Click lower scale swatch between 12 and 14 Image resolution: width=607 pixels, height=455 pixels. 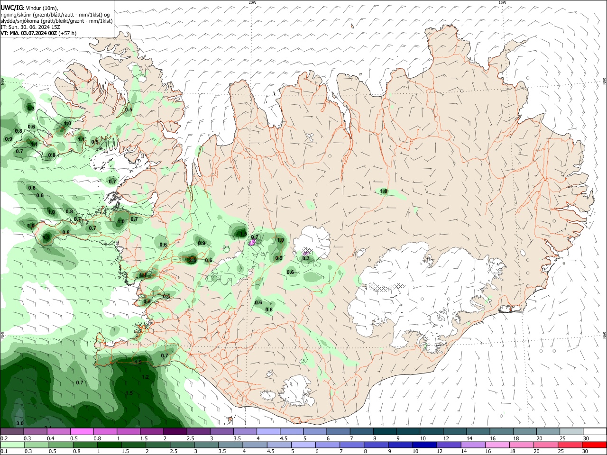pyautogui.click(x=448, y=445)
